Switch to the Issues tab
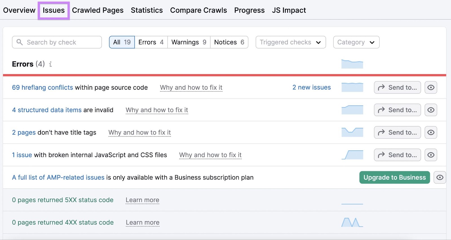The width and height of the screenshot is (451, 240). 54,10
